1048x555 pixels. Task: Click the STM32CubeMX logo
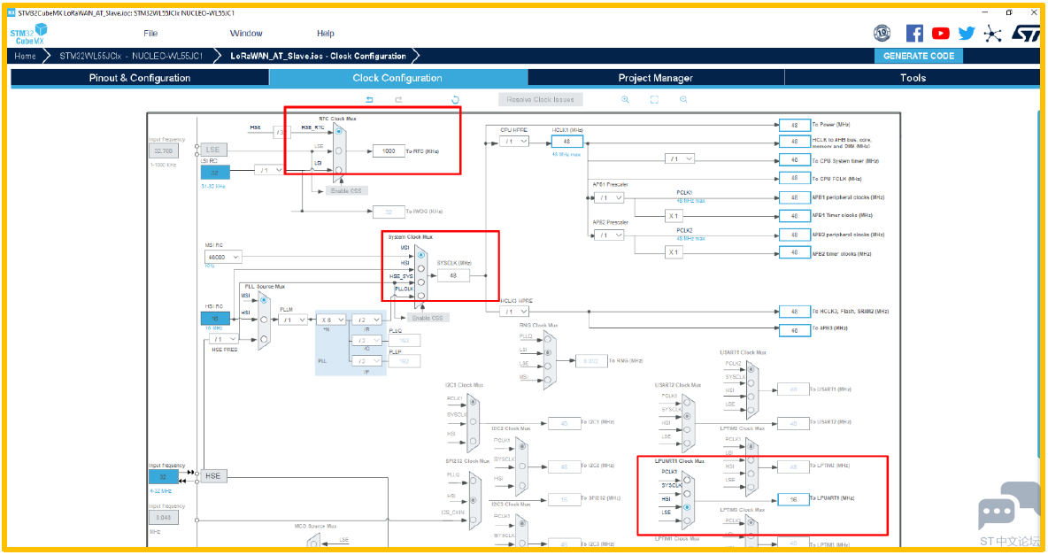point(28,35)
